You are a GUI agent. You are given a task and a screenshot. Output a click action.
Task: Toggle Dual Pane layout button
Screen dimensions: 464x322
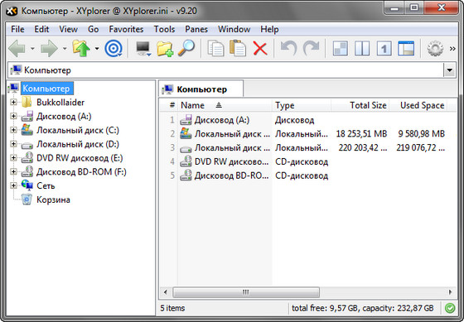[362, 49]
